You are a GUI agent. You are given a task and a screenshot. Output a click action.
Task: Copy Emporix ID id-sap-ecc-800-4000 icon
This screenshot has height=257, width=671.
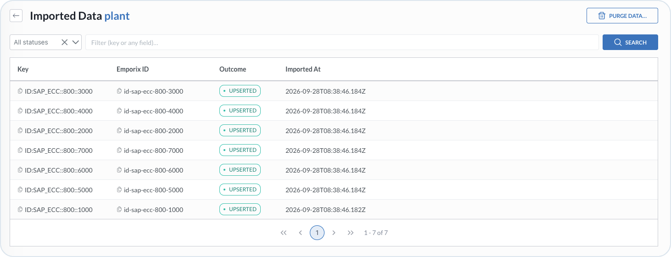[119, 111]
